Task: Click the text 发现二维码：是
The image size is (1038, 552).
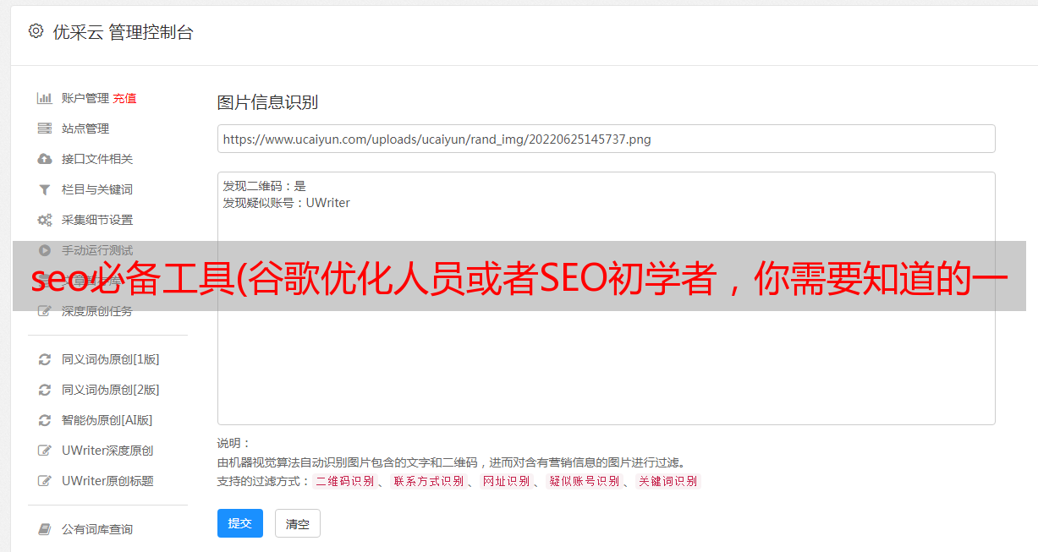Action: coord(264,186)
